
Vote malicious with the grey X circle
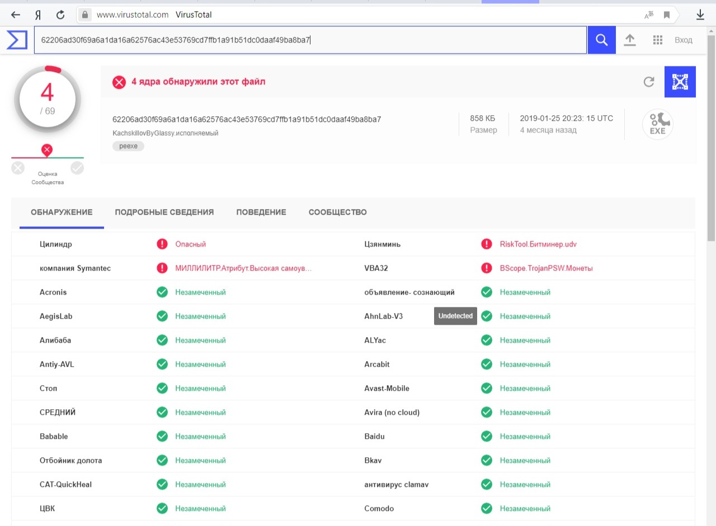coord(18,168)
